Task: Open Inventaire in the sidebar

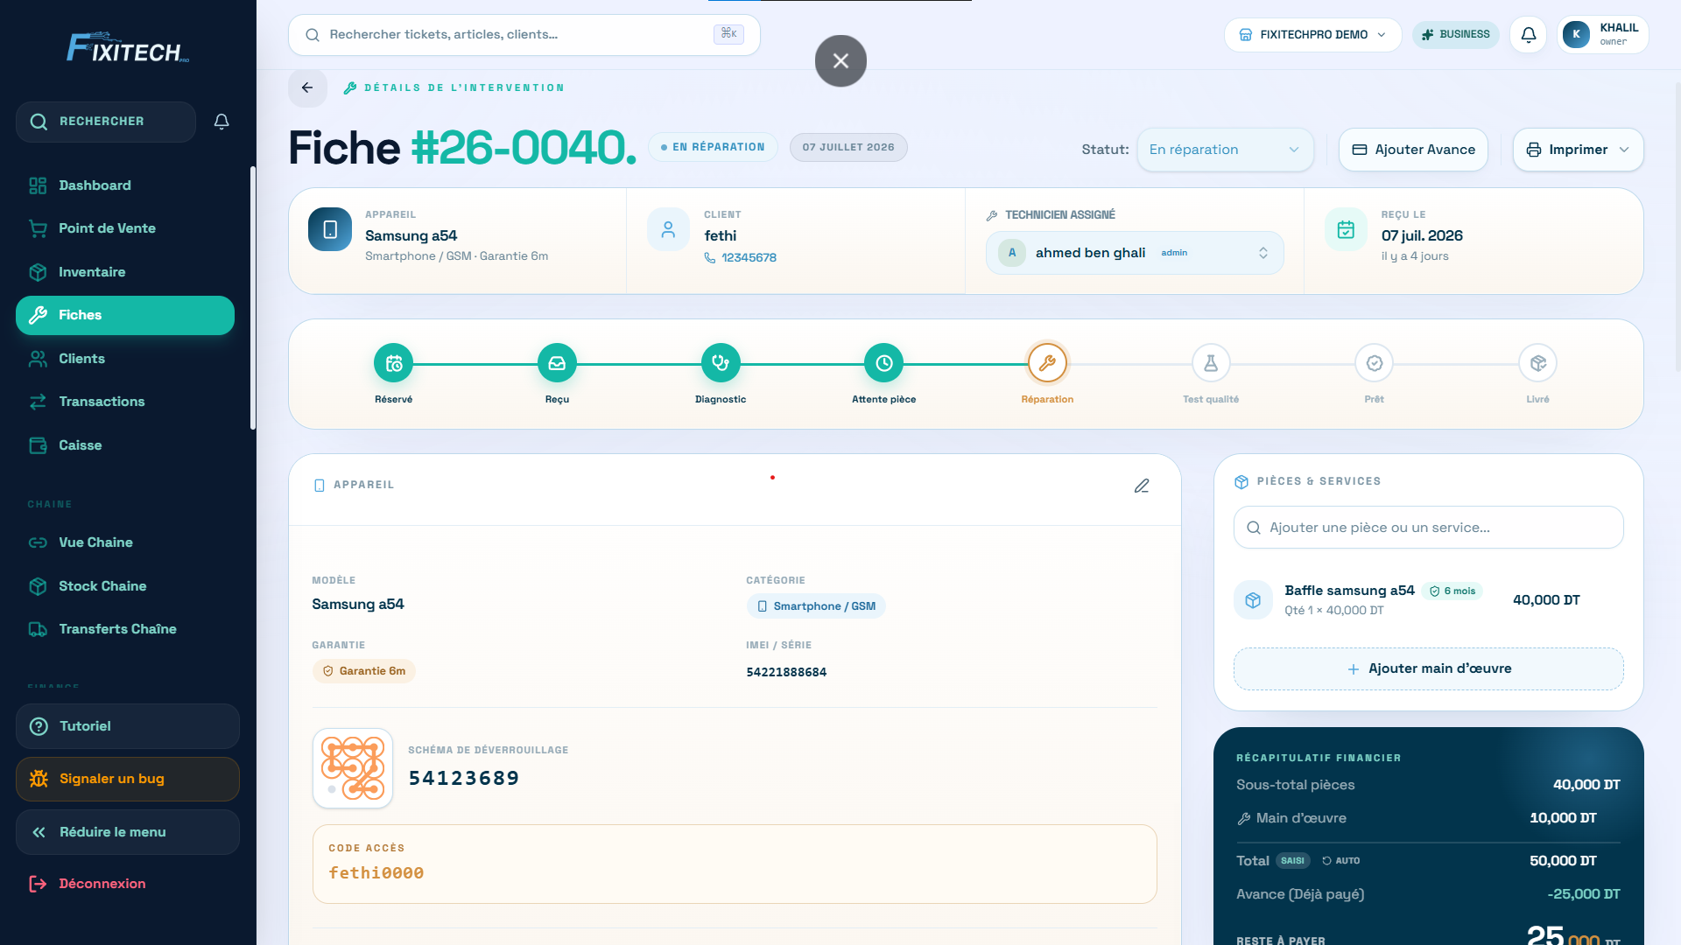Action: pyautogui.click(x=125, y=272)
